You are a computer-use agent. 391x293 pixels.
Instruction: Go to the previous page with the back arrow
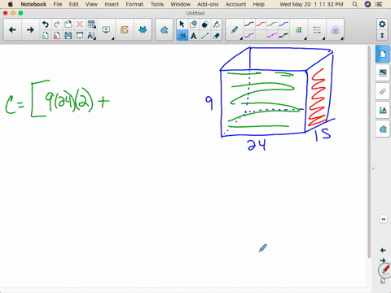pos(12,30)
